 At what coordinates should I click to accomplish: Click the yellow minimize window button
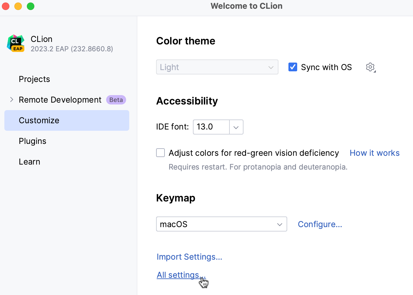tap(18, 6)
